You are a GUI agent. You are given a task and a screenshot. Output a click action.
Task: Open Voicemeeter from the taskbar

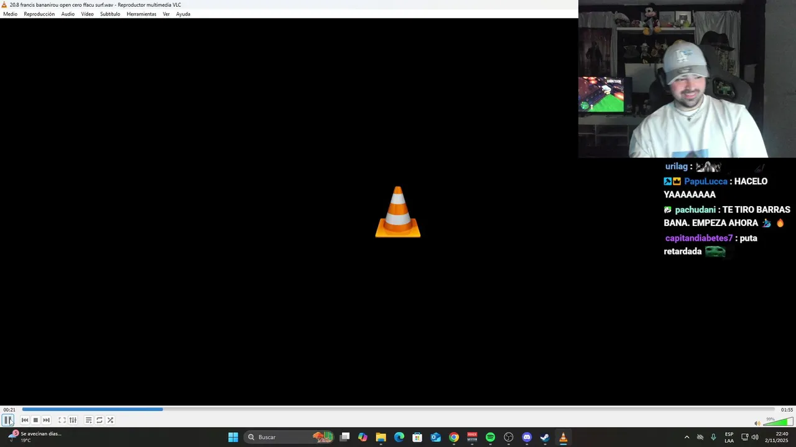472,437
